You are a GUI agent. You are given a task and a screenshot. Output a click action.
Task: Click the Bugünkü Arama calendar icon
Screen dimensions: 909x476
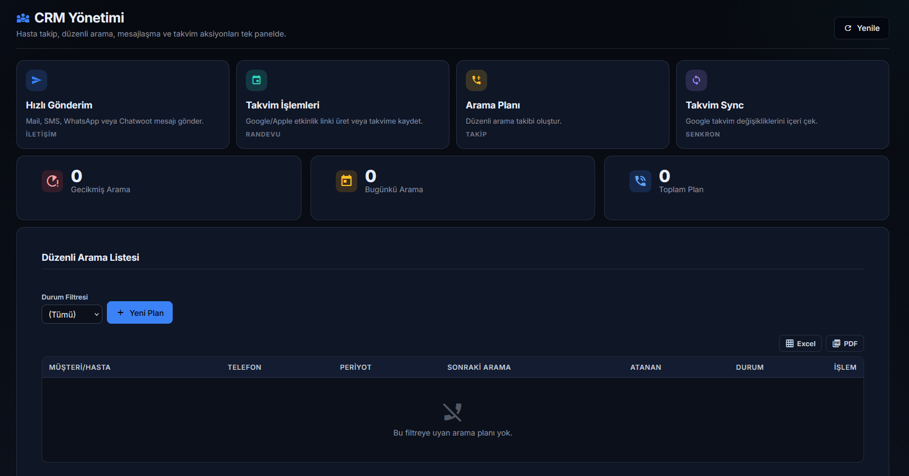(x=346, y=181)
